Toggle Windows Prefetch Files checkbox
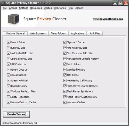 (x=9, y=91)
